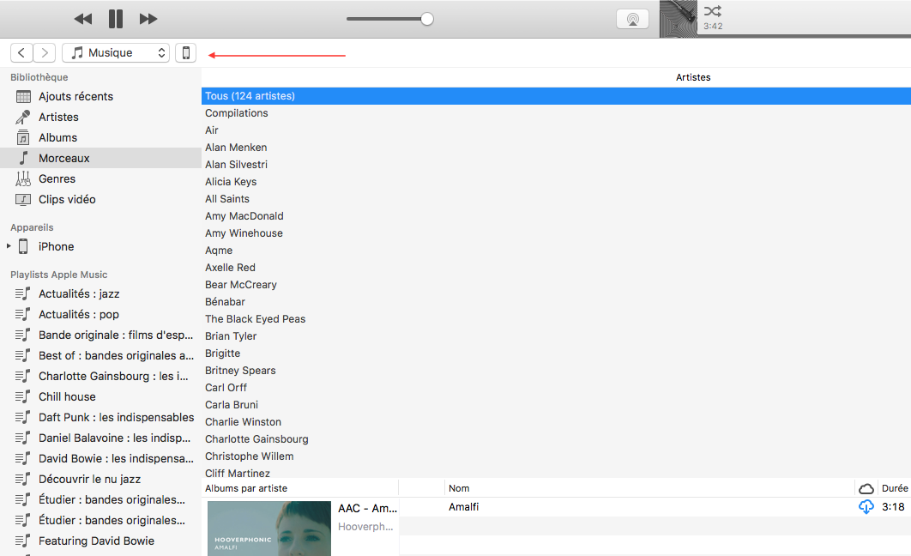Open the Chill house playlist
This screenshot has width=911, height=556.
coord(100,396)
